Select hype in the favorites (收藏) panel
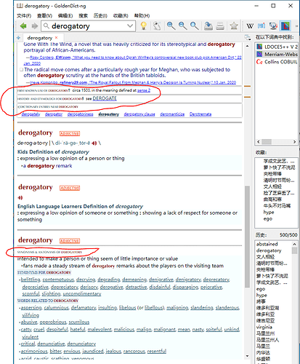Image resolution: width=300 pixels, height=364 pixels. coord(269,213)
